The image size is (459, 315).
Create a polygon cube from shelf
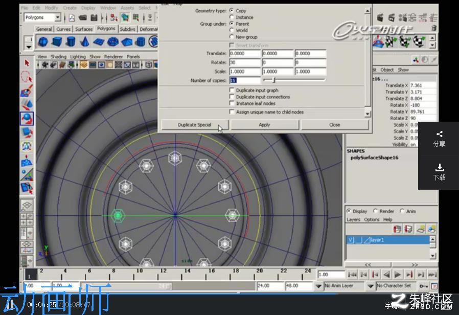57,41
